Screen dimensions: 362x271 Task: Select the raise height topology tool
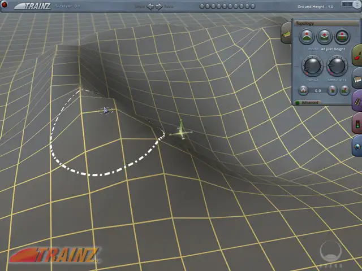[x=307, y=36]
